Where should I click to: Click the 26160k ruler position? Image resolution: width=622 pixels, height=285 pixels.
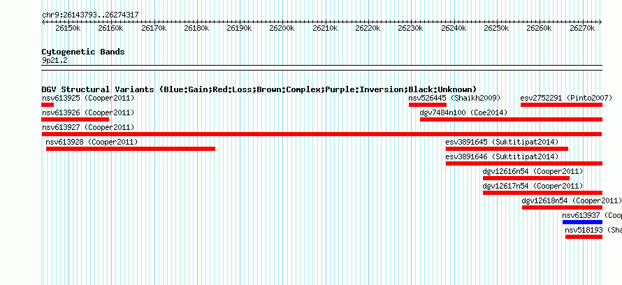pyautogui.click(x=110, y=28)
